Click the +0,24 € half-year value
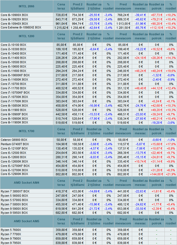 tap(157, 101)
